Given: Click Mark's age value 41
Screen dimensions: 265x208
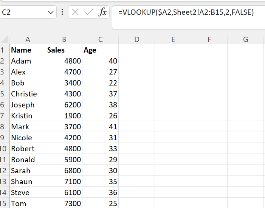Looking at the screenshot, I should click(101, 126).
